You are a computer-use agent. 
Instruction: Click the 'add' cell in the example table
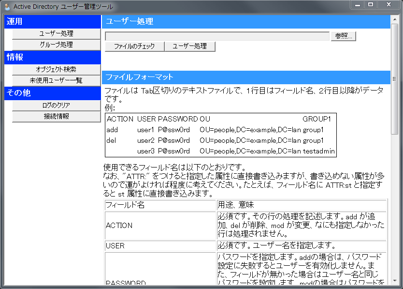(112, 130)
